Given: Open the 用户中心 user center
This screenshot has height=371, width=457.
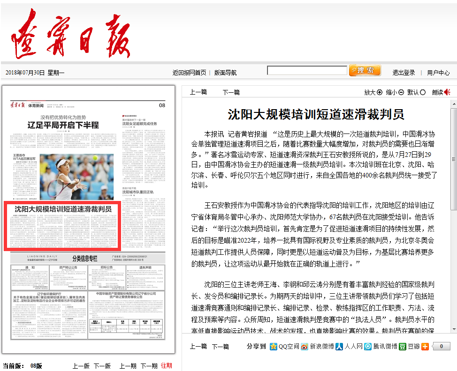Looking at the screenshot, I should [x=438, y=73].
